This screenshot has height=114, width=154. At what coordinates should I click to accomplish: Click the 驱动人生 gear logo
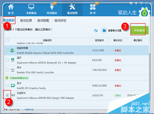click(x=144, y=13)
